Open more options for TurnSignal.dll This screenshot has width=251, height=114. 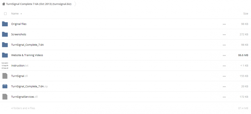point(224,76)
